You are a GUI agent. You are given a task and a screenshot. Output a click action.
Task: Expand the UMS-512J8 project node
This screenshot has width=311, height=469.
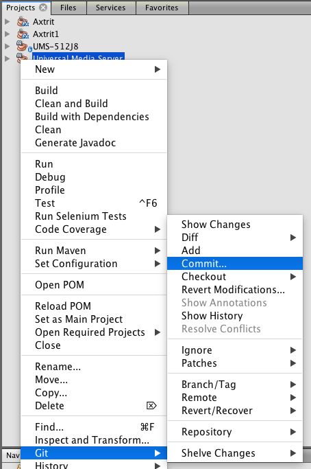8,47
